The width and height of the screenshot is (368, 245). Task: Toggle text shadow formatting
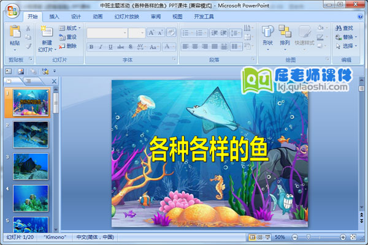(x=131, y=47)
